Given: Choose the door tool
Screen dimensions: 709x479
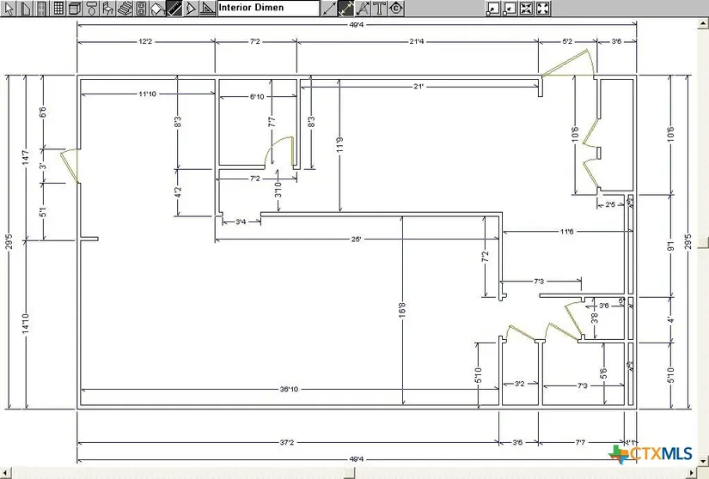Looking at the screenshot, I should (41, 9).
